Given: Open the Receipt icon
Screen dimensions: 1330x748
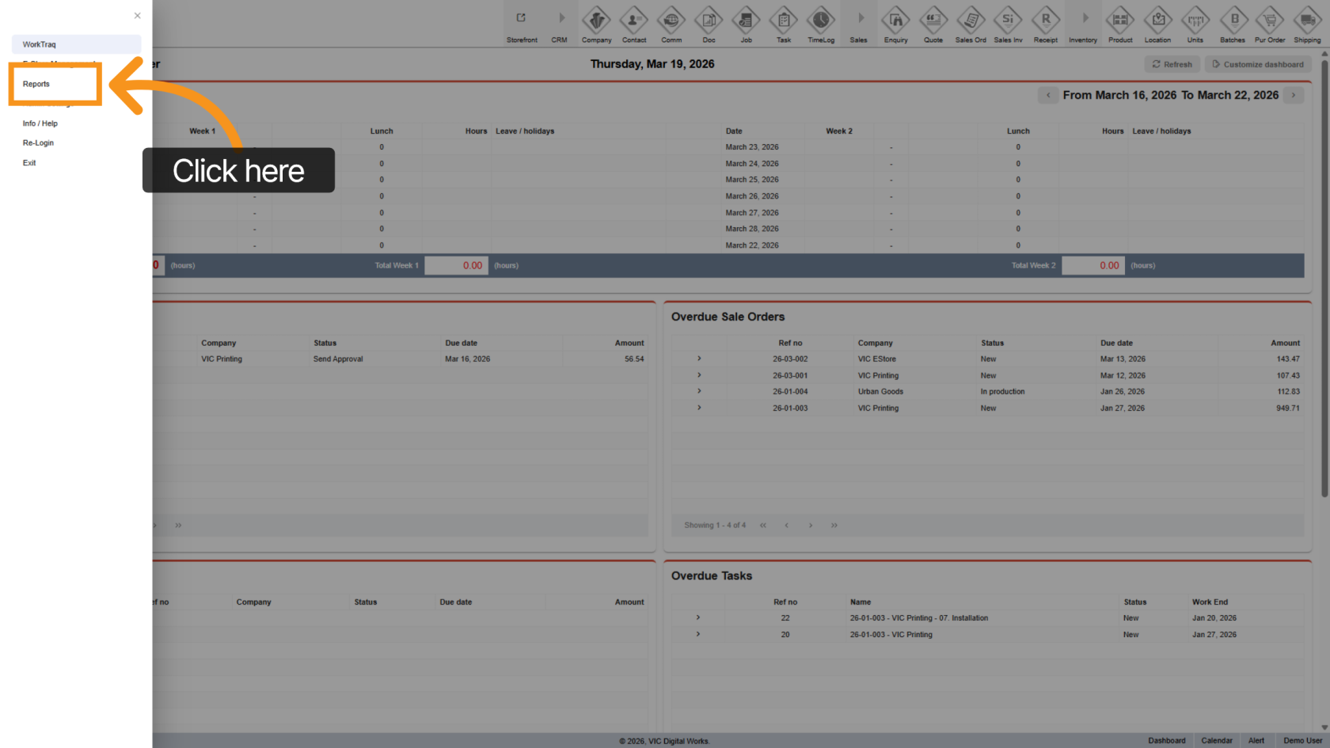Looking at the screenshot, I should 1045,21.
